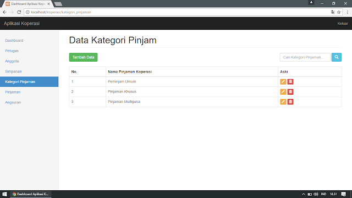Click the Aplikasi Koperasi brand link
This screenshot has width=352, height=198.
[x=21, y=23]
